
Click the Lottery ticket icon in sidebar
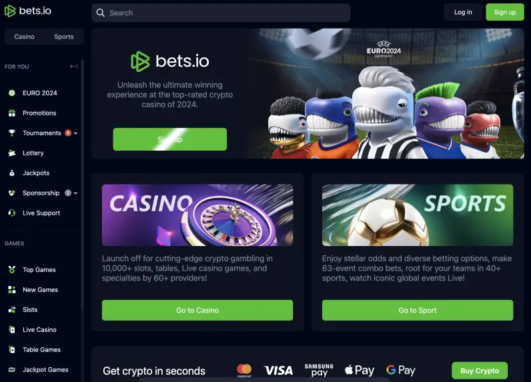click(12, 153)
